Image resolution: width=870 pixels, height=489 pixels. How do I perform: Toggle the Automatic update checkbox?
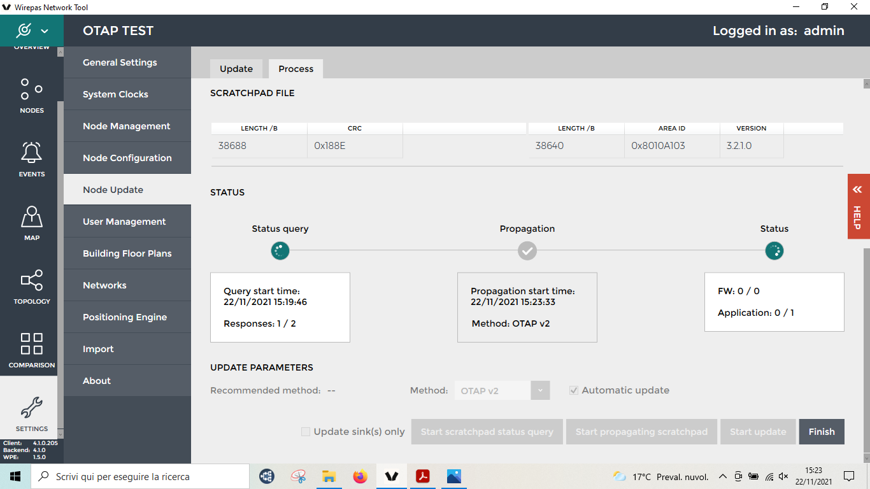pyautogui.click(x=574, y=390)
